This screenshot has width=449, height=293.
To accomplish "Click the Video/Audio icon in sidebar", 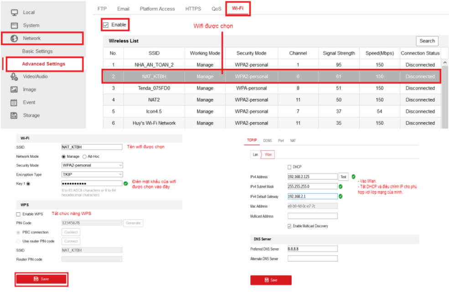I will (x=14, y=77).
